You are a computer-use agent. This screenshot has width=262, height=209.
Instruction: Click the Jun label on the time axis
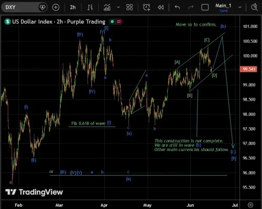tap(190, 205)
